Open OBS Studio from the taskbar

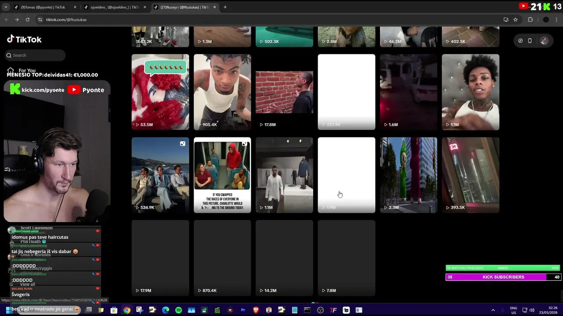pyautogui.click(x=320, y=310)
